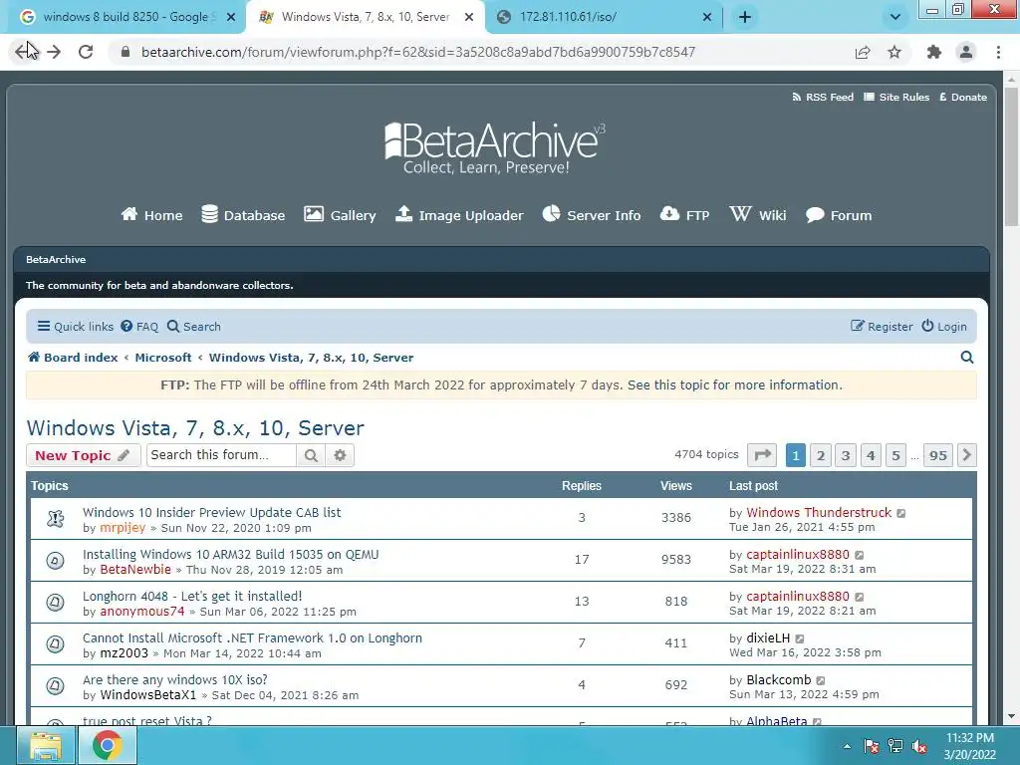Open the Microsoft breadcrumb link
Image resolution: width=1020 pixels, height=765 pixels.
(163, 358)
